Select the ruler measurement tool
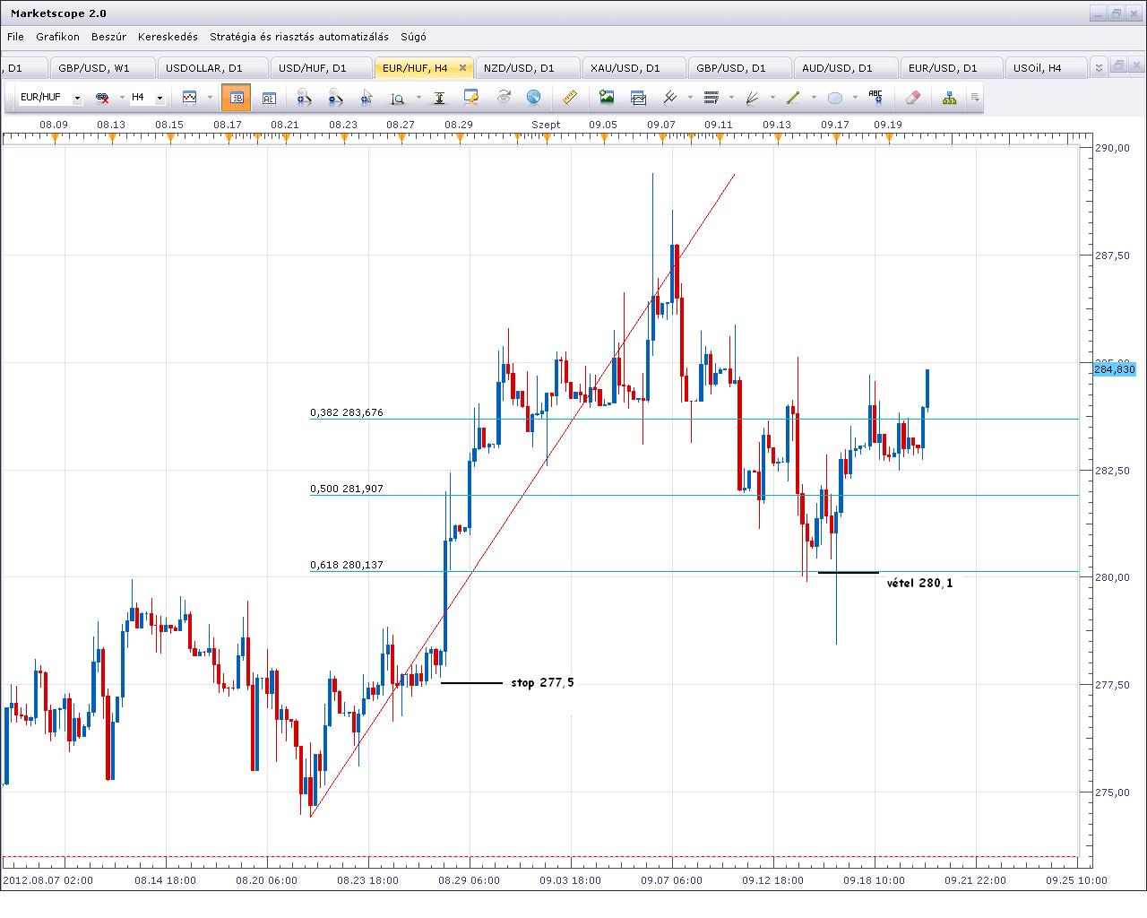 click(x=569, y=98)
